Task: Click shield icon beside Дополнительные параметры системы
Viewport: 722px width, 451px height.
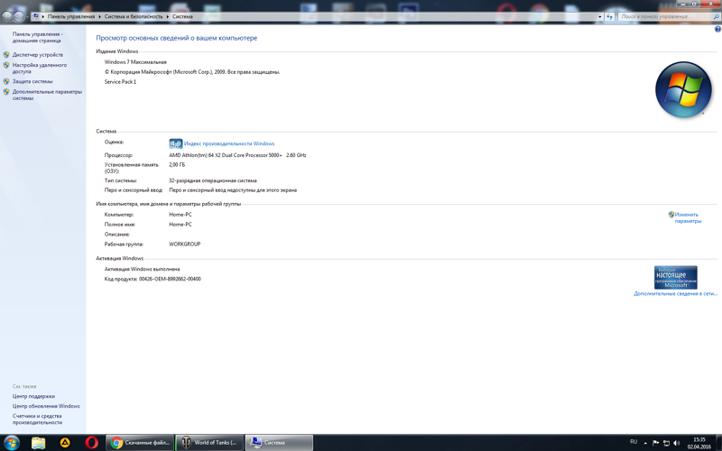Action: [6, 92]
